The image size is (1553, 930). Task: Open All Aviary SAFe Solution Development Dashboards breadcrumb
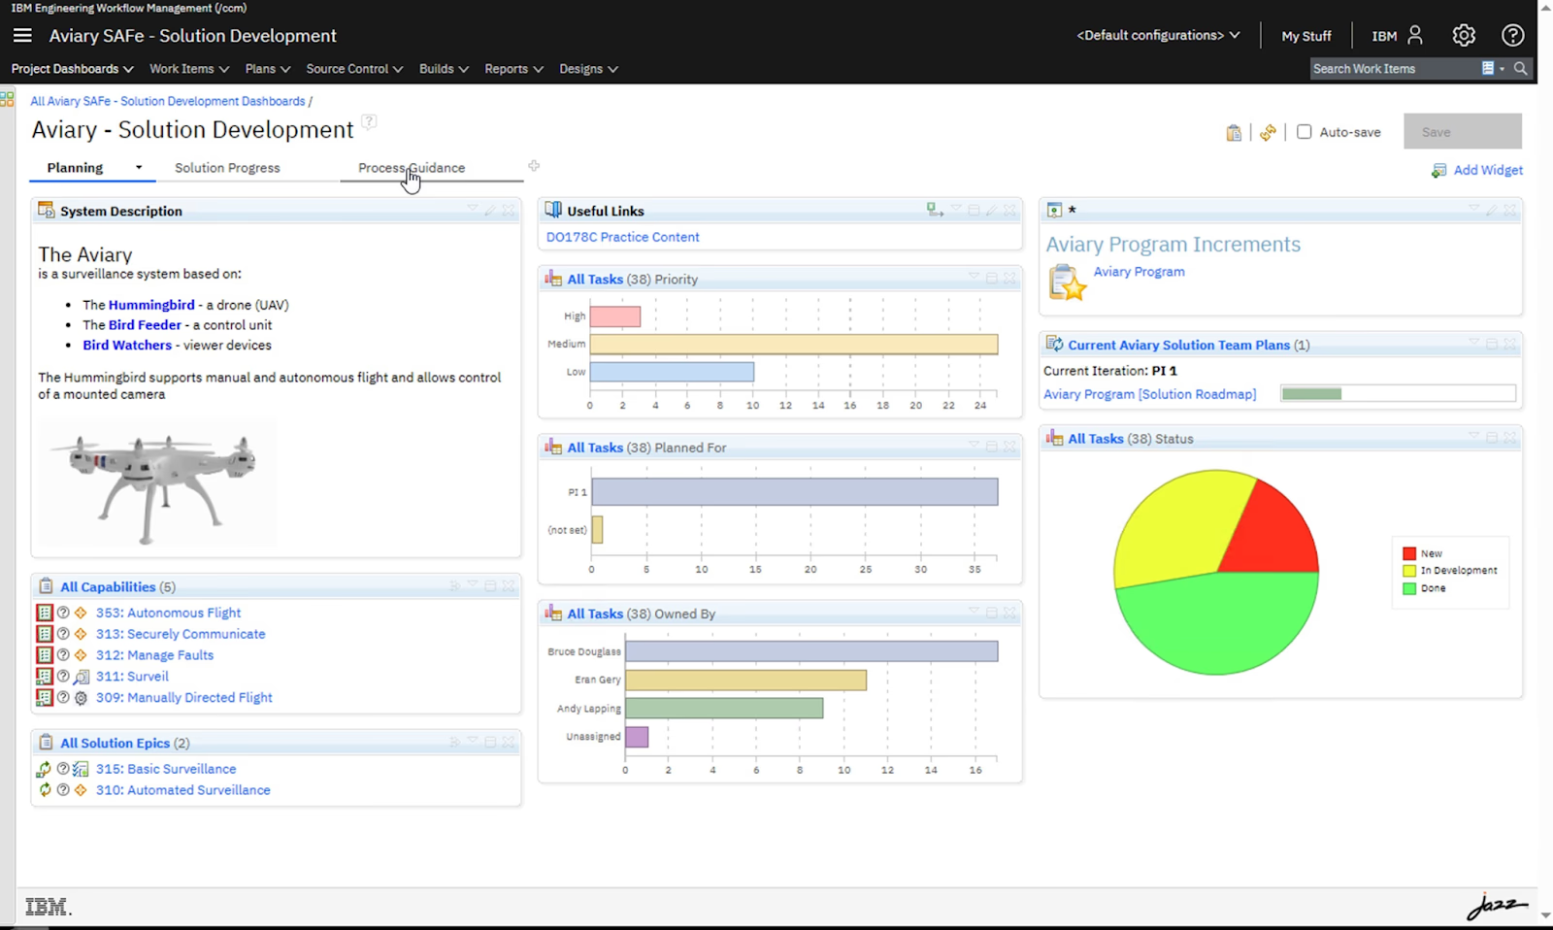(167, 101)
